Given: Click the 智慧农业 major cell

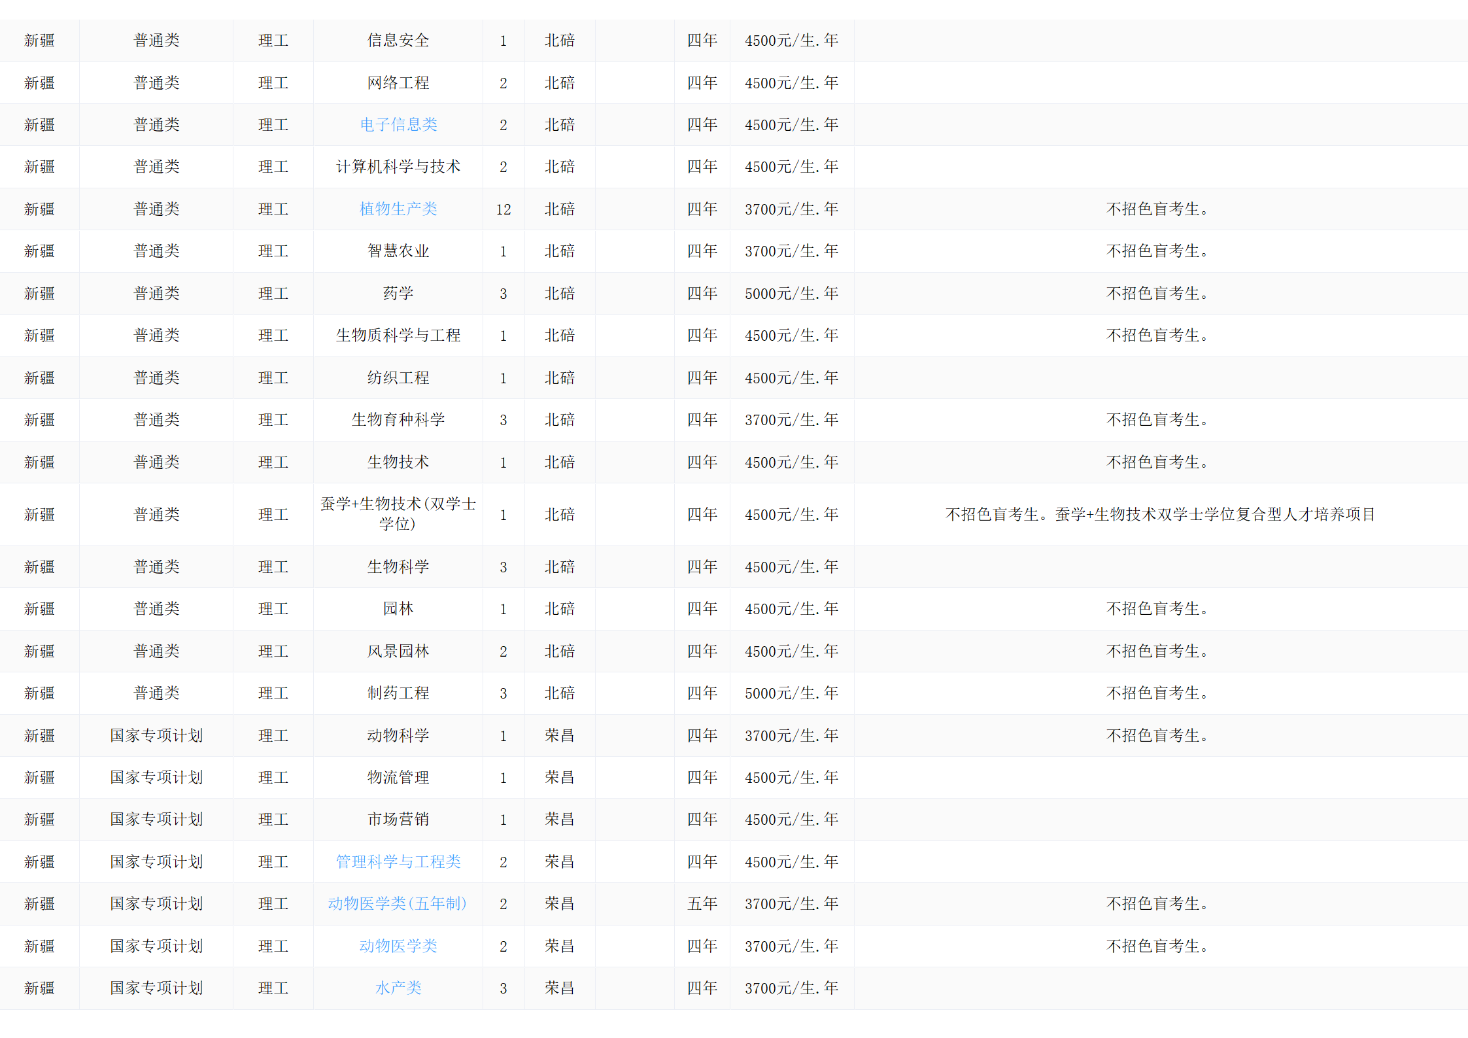Looking at the screenshot, I should (398, 251).
